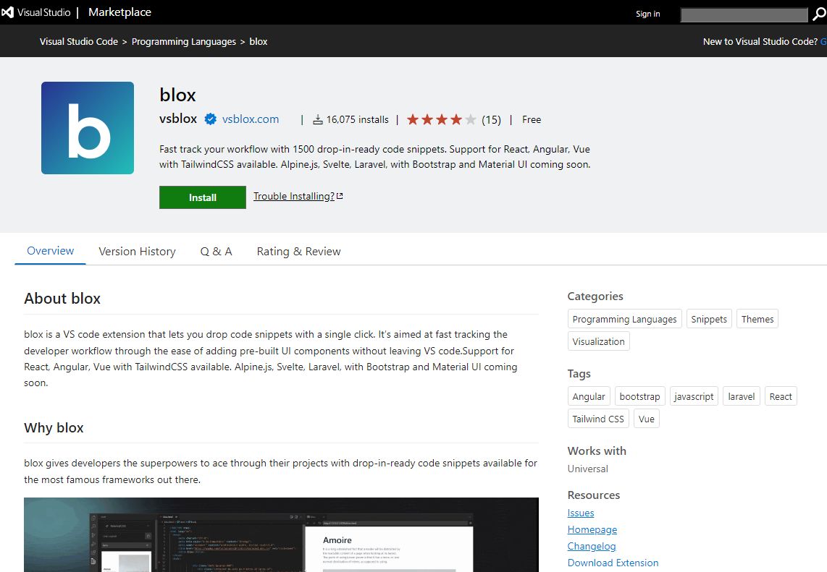
Task: Click the 'Why blox' heading
Action: click(x=54, y=427)
